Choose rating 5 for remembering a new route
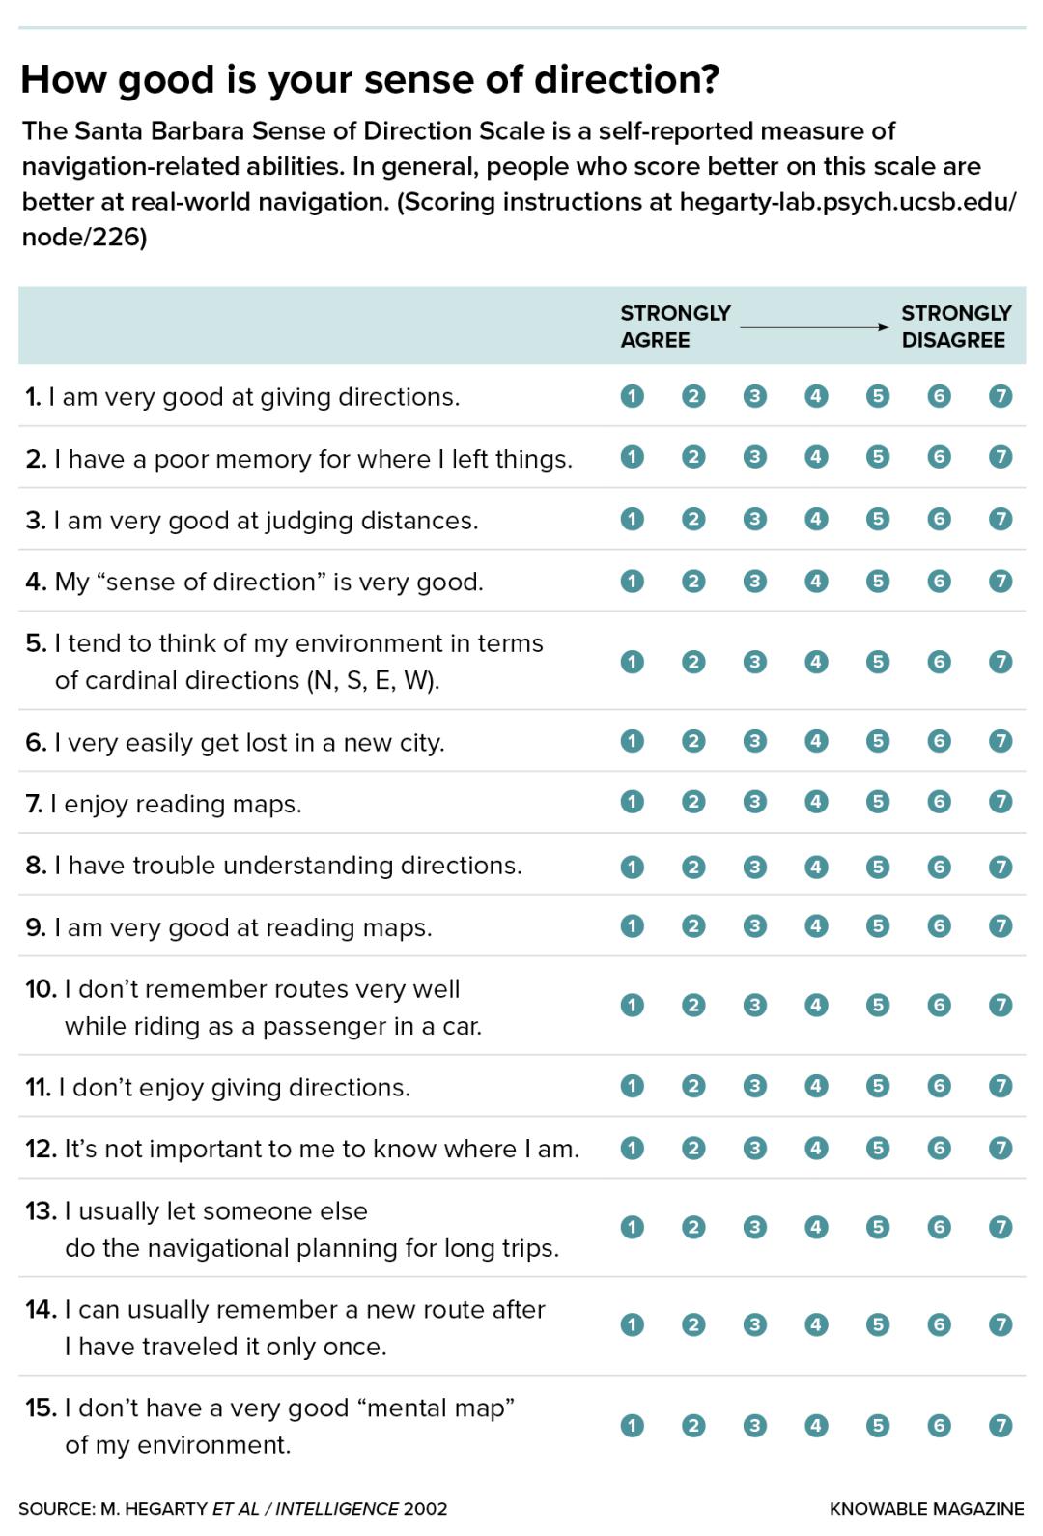Screen dimensions: 1043x1536 878,1324
